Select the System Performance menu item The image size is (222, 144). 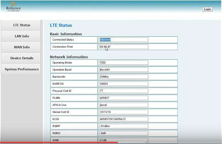pos(22,69)
